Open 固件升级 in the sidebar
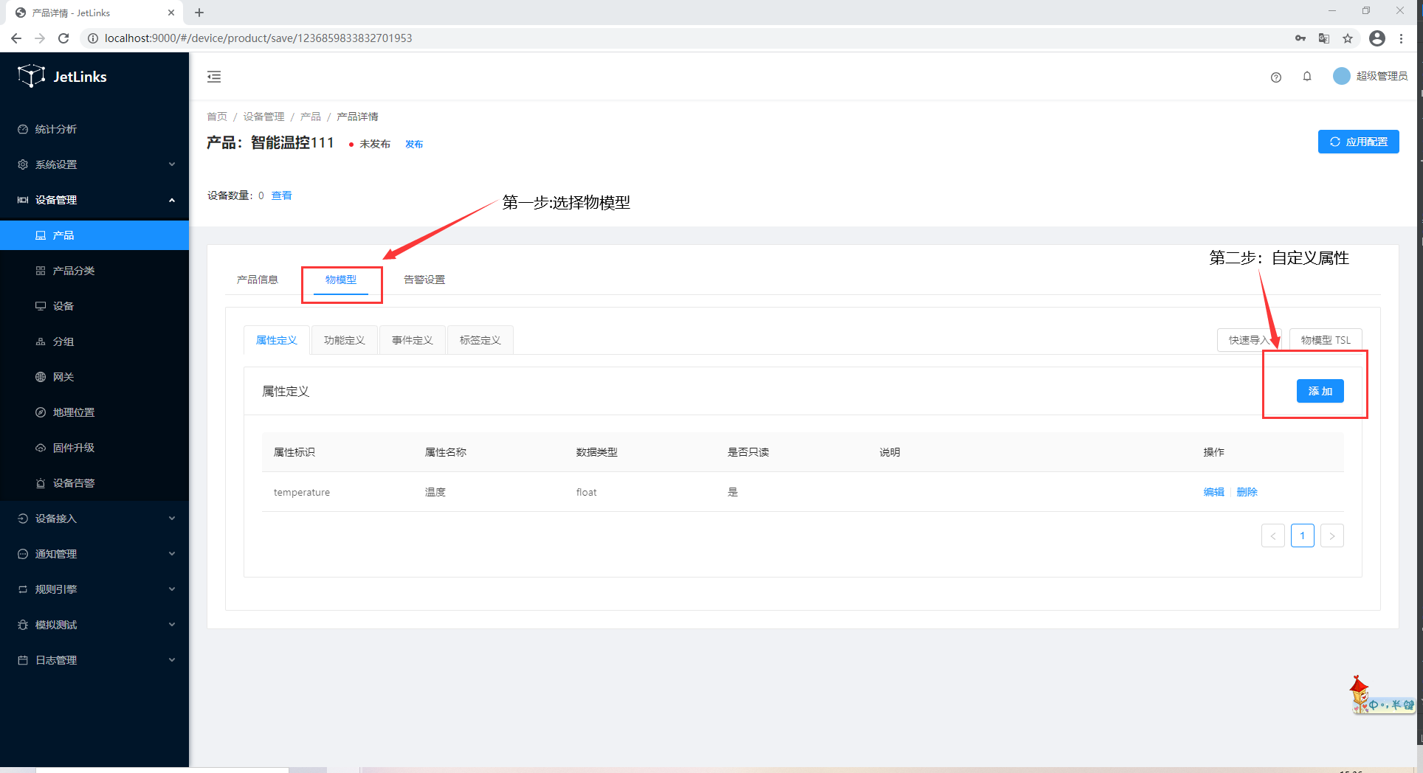This screenshot has width=1423, height=773. pyautogui.click(x=72, y=447)
